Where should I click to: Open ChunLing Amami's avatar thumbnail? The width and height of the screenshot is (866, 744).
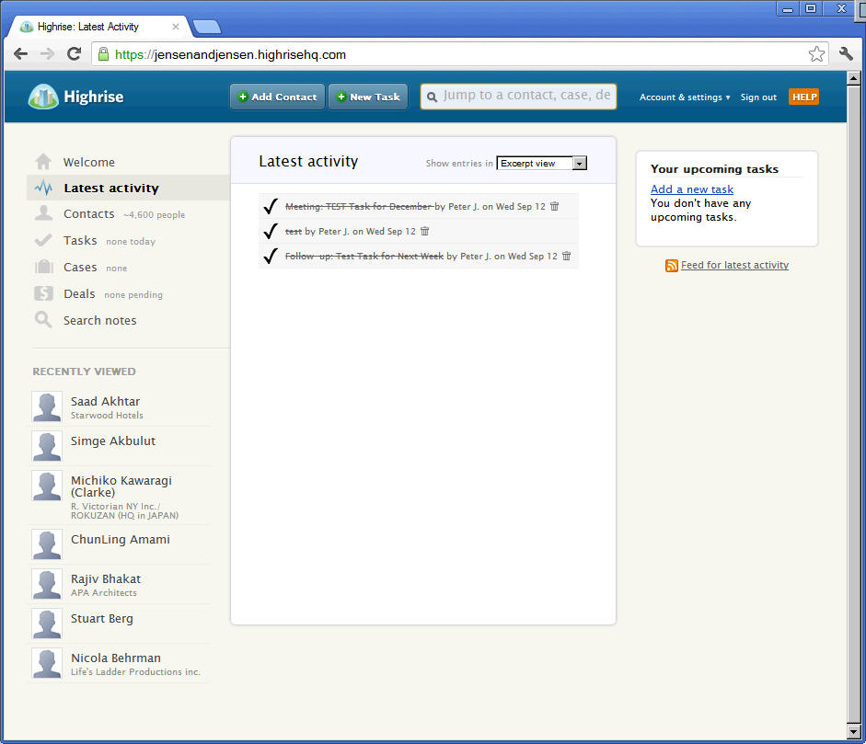(47, 545)
